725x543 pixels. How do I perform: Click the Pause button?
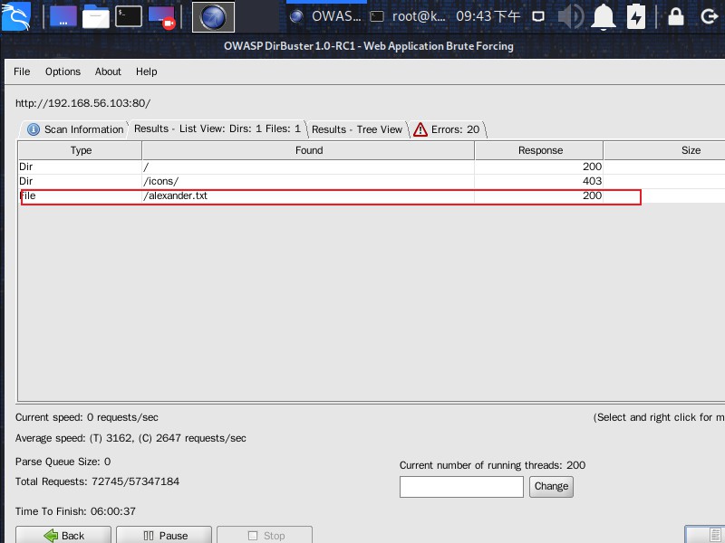(164, 535)
